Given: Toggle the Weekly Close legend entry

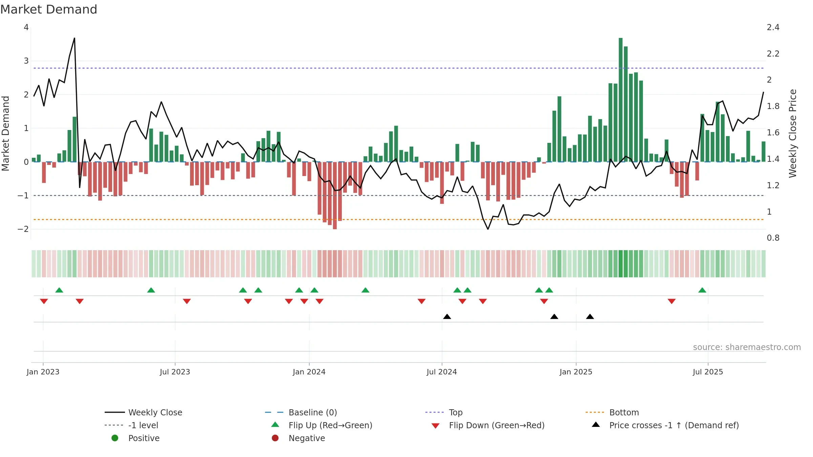Looking at the screenshot, I should click(144, 412).
